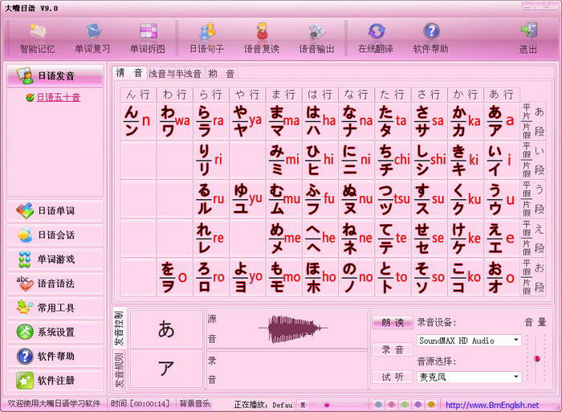Open 在线翻译 online translation
The image size is (562, 412).
point(377,37)
